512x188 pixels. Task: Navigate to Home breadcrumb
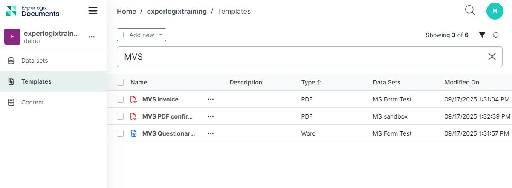click(127, 11)
